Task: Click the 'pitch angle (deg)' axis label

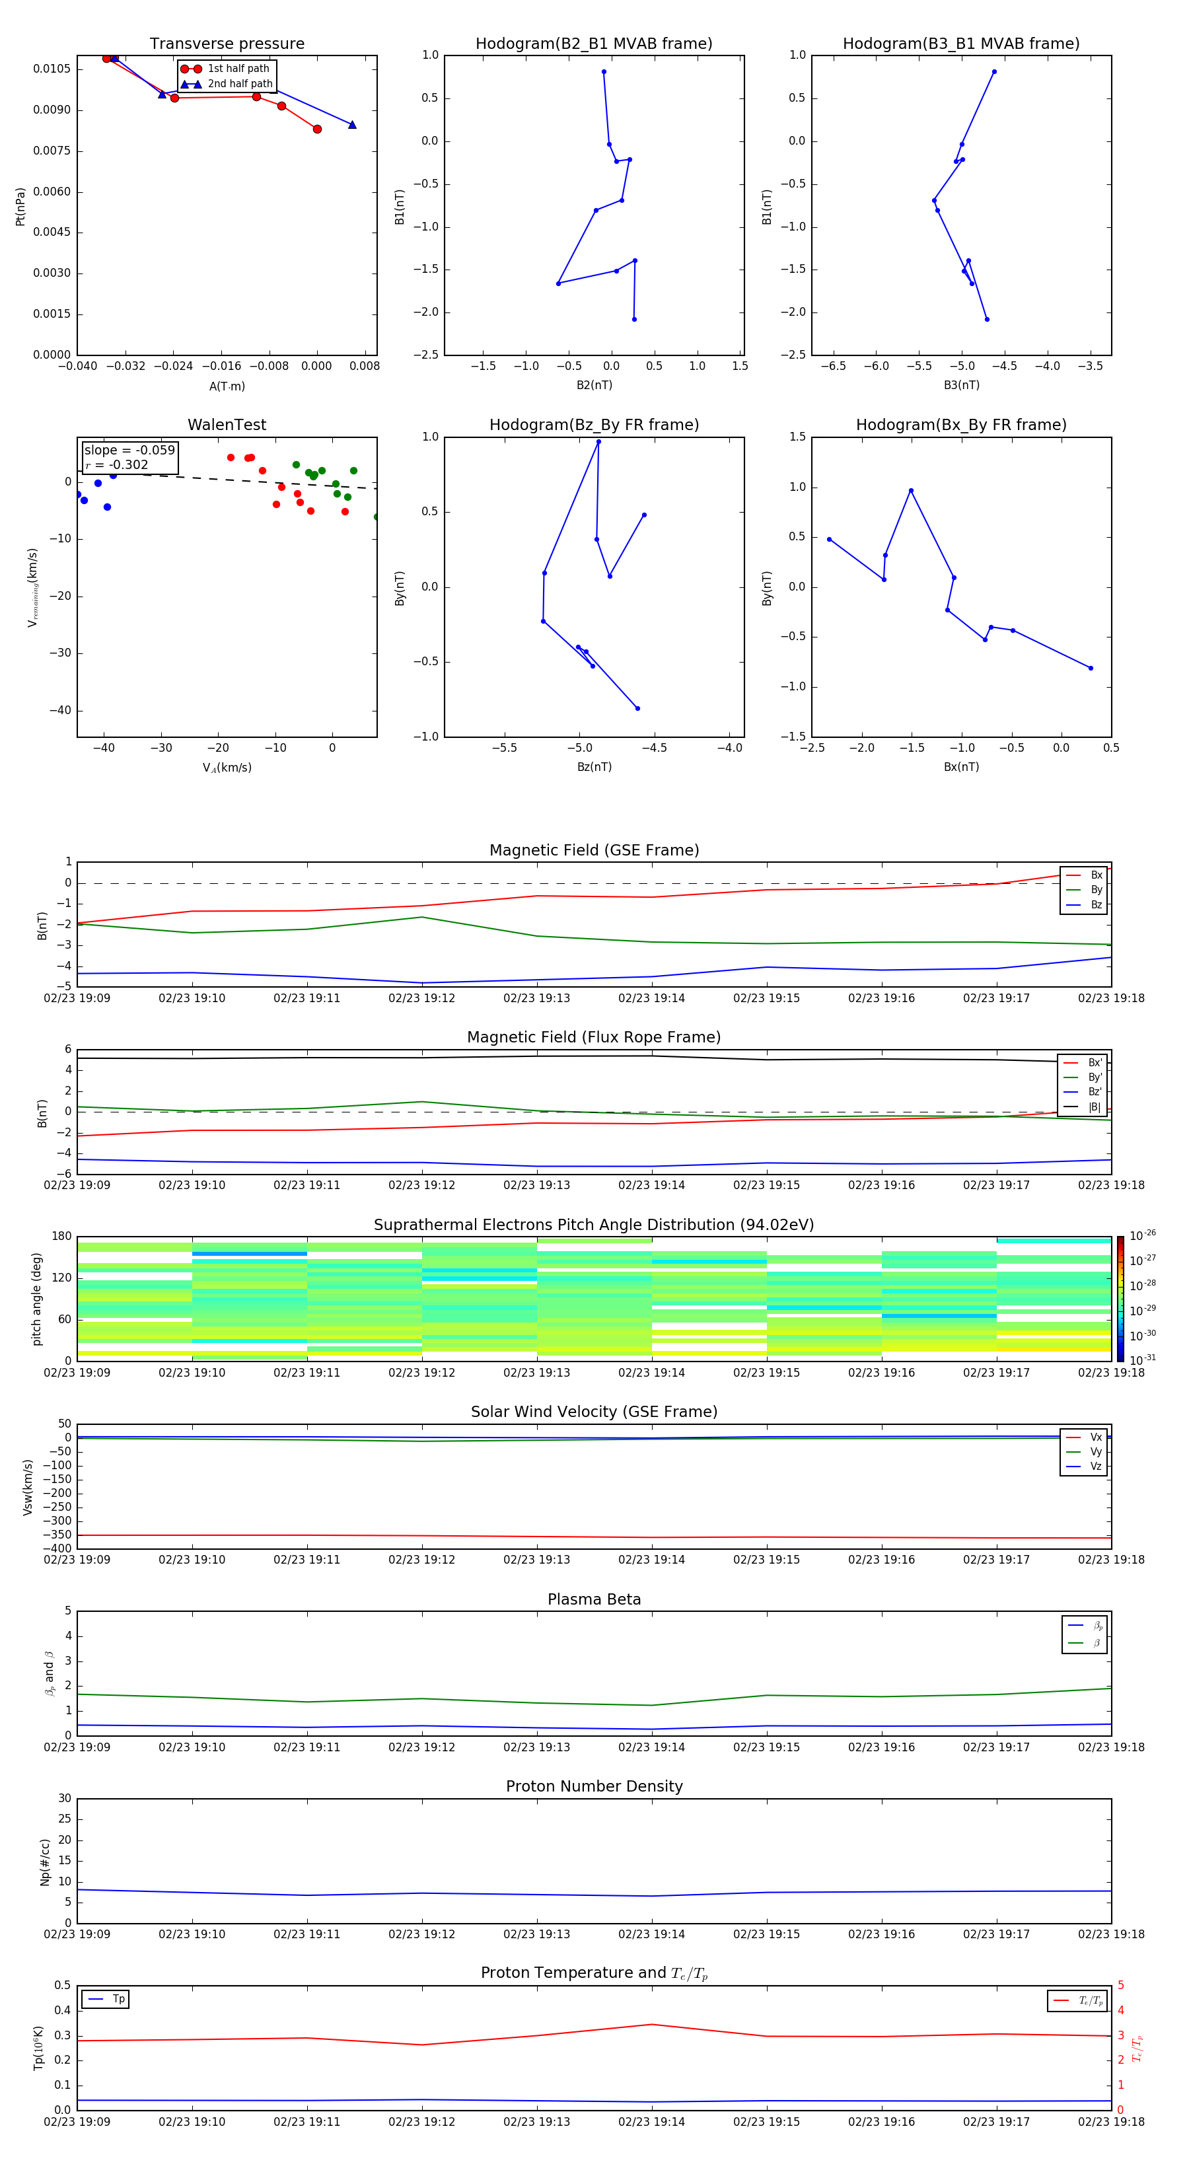Action: tap(36, 1298)
